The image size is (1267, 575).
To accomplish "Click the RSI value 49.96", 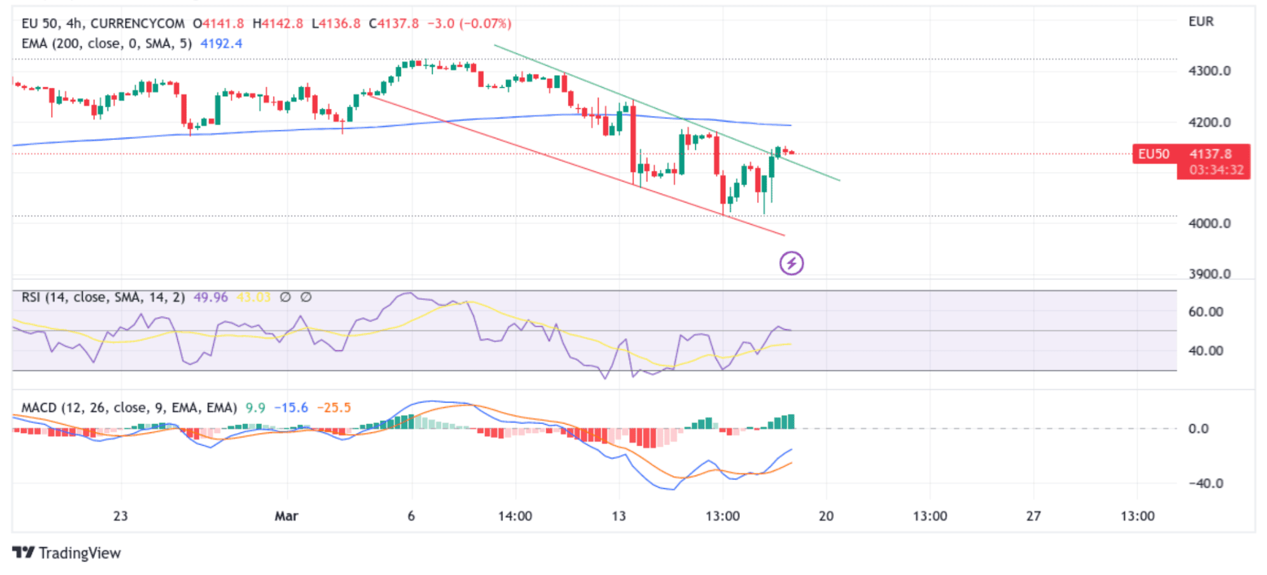I will (210, 297).
